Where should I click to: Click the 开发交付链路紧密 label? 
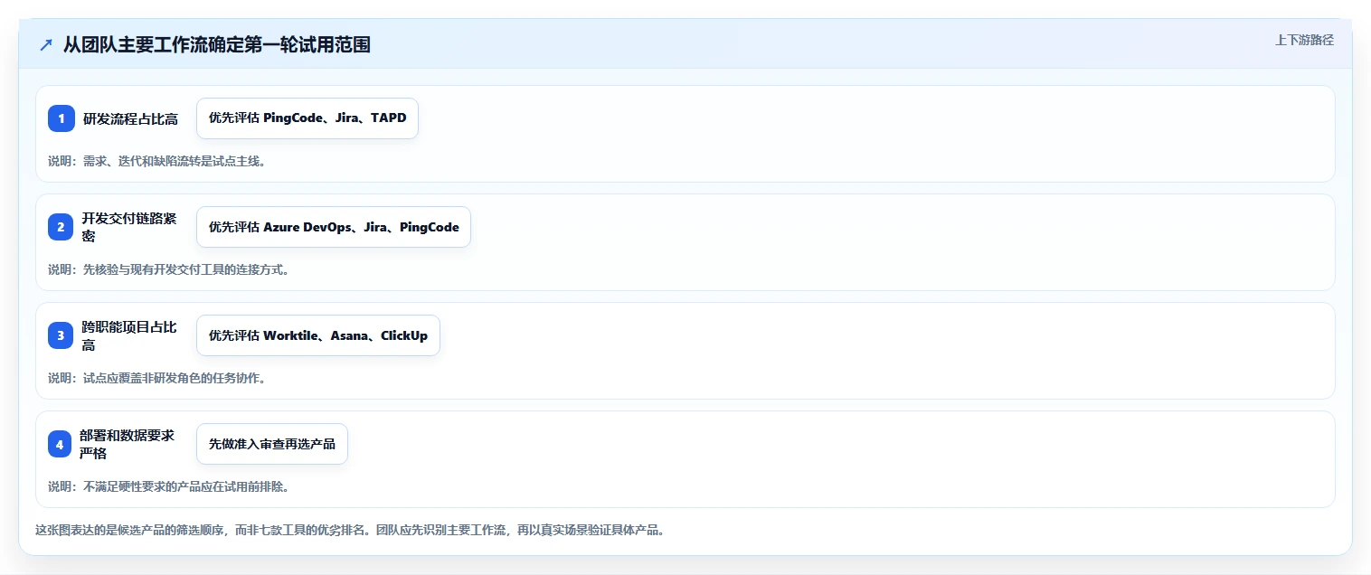[128, 227]
